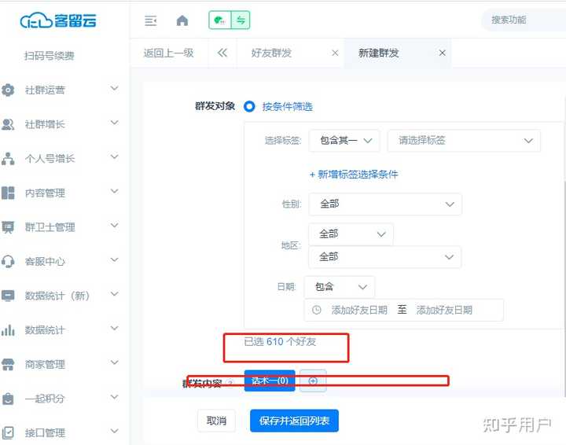This screenshot has height=445, width=566.
Task: Open the 请选择标签 dropdown
Action: (x=464, y=141)
